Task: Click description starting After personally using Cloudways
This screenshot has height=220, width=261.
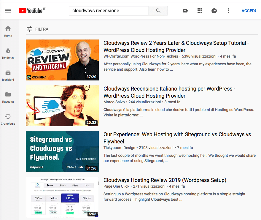Action: (x=177, y=67)
